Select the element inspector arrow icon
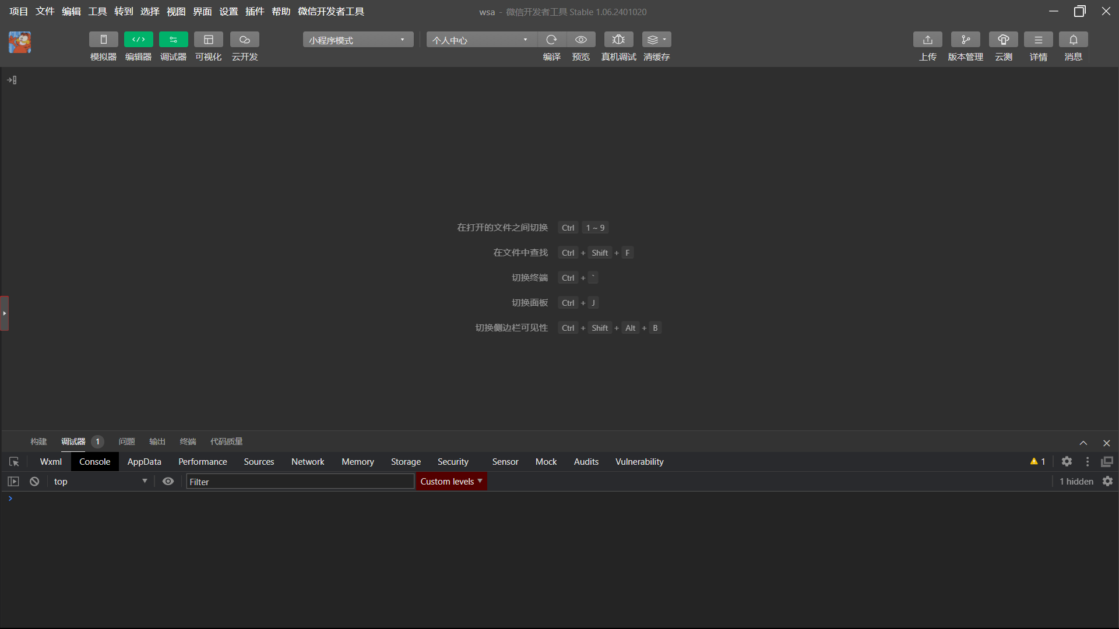This screenshot has width=1119, height=629. tap(14, 462)
